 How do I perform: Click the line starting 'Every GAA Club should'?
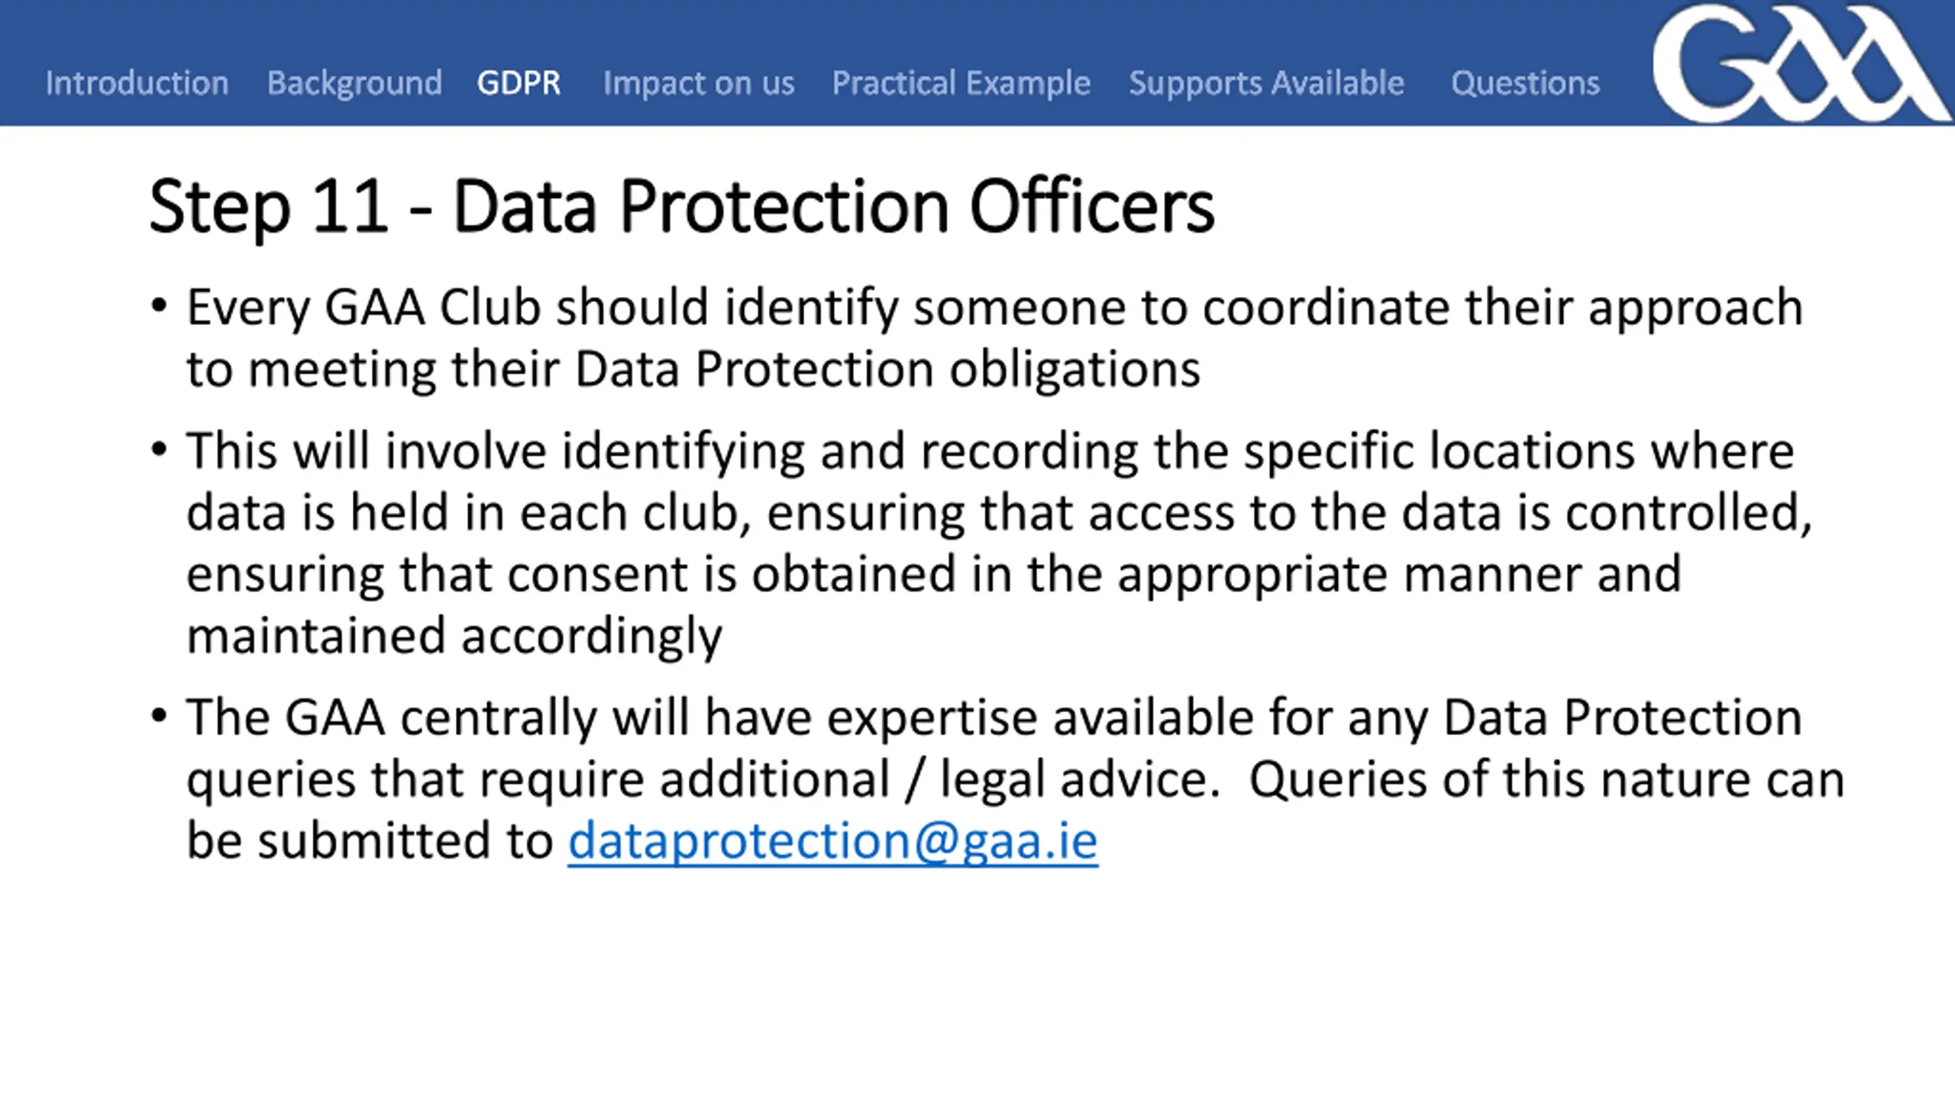[994, 308]
